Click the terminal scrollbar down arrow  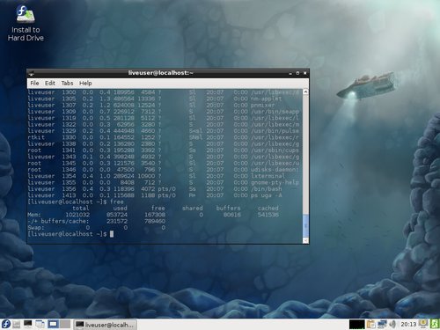305,240
